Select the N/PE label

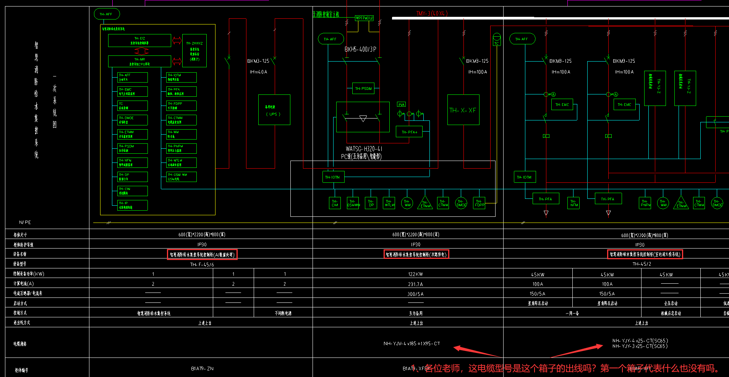pos(25,222)
